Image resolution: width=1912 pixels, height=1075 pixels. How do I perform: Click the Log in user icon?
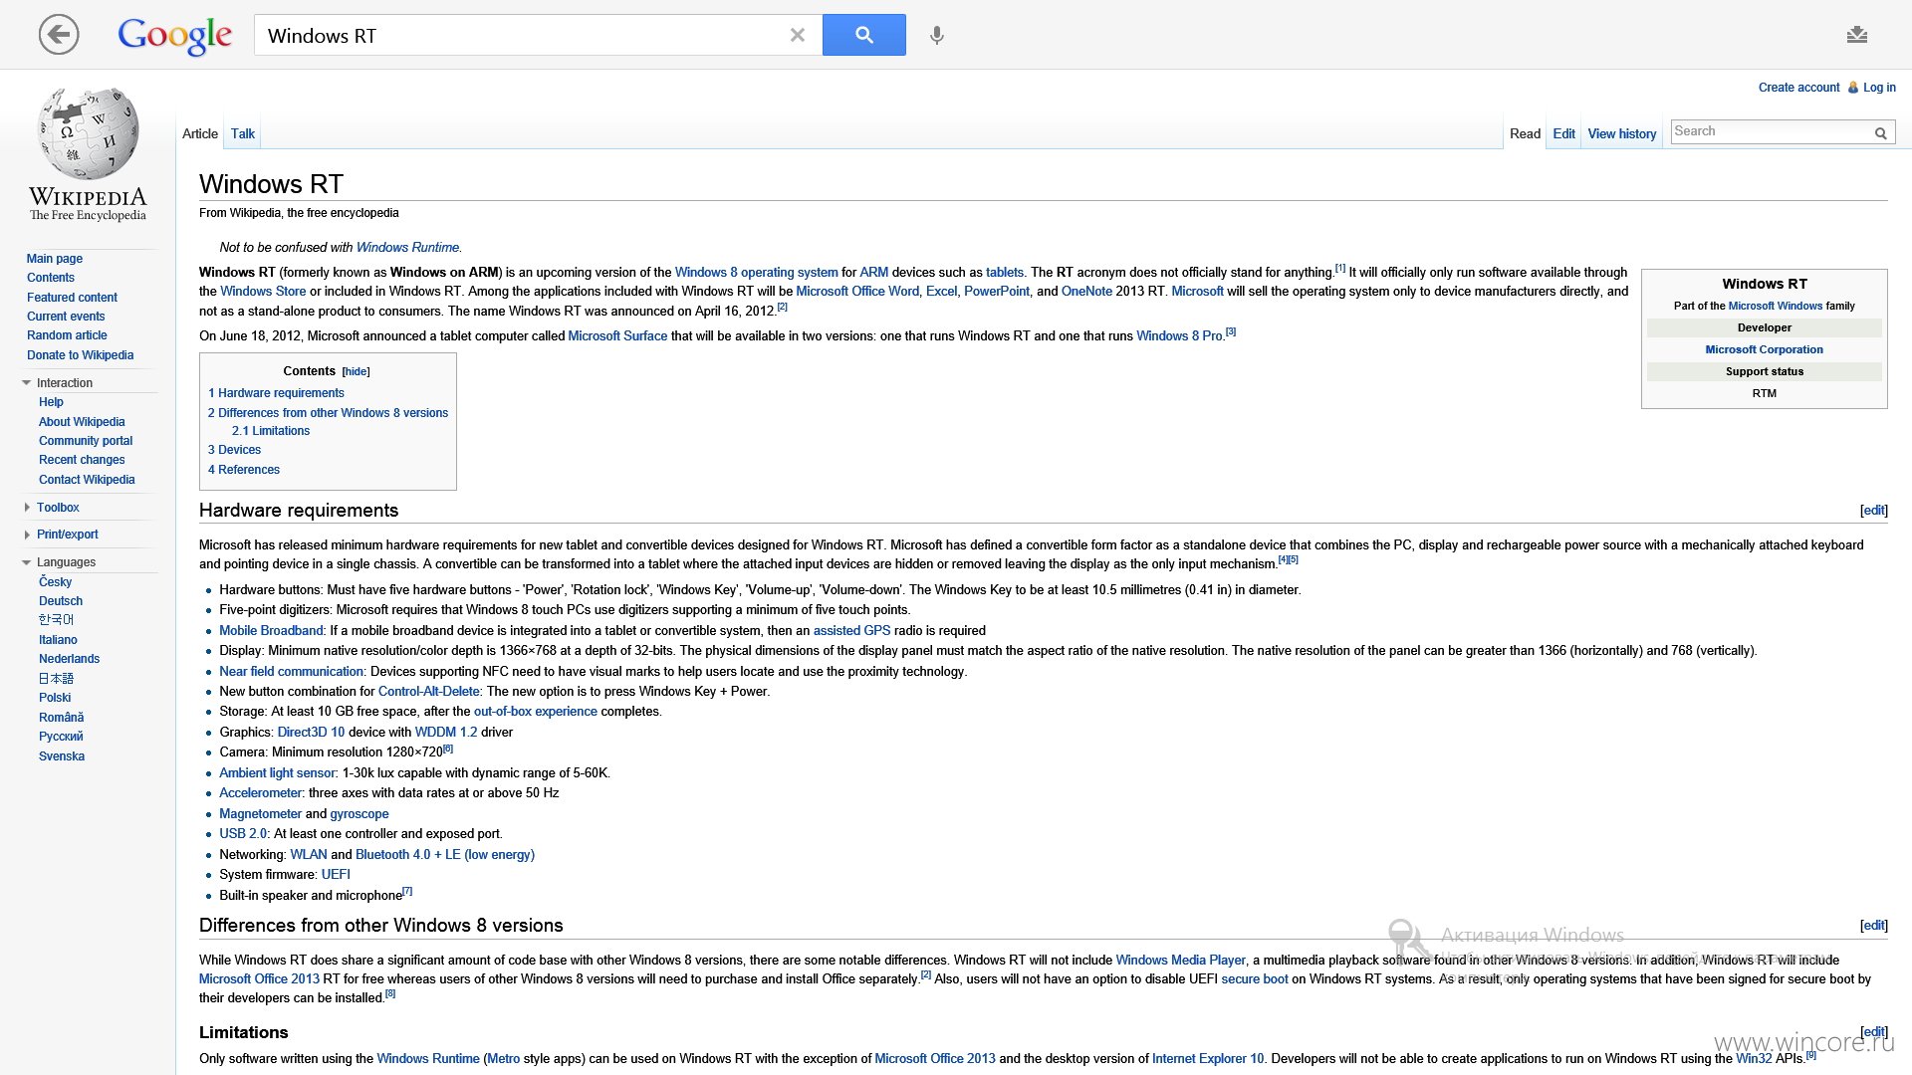point(1853,88)
